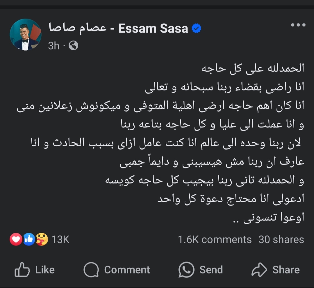Screen dimensions: 314x288
Task: Click the blue thumbs-up reaction icon
Action: 29,239
